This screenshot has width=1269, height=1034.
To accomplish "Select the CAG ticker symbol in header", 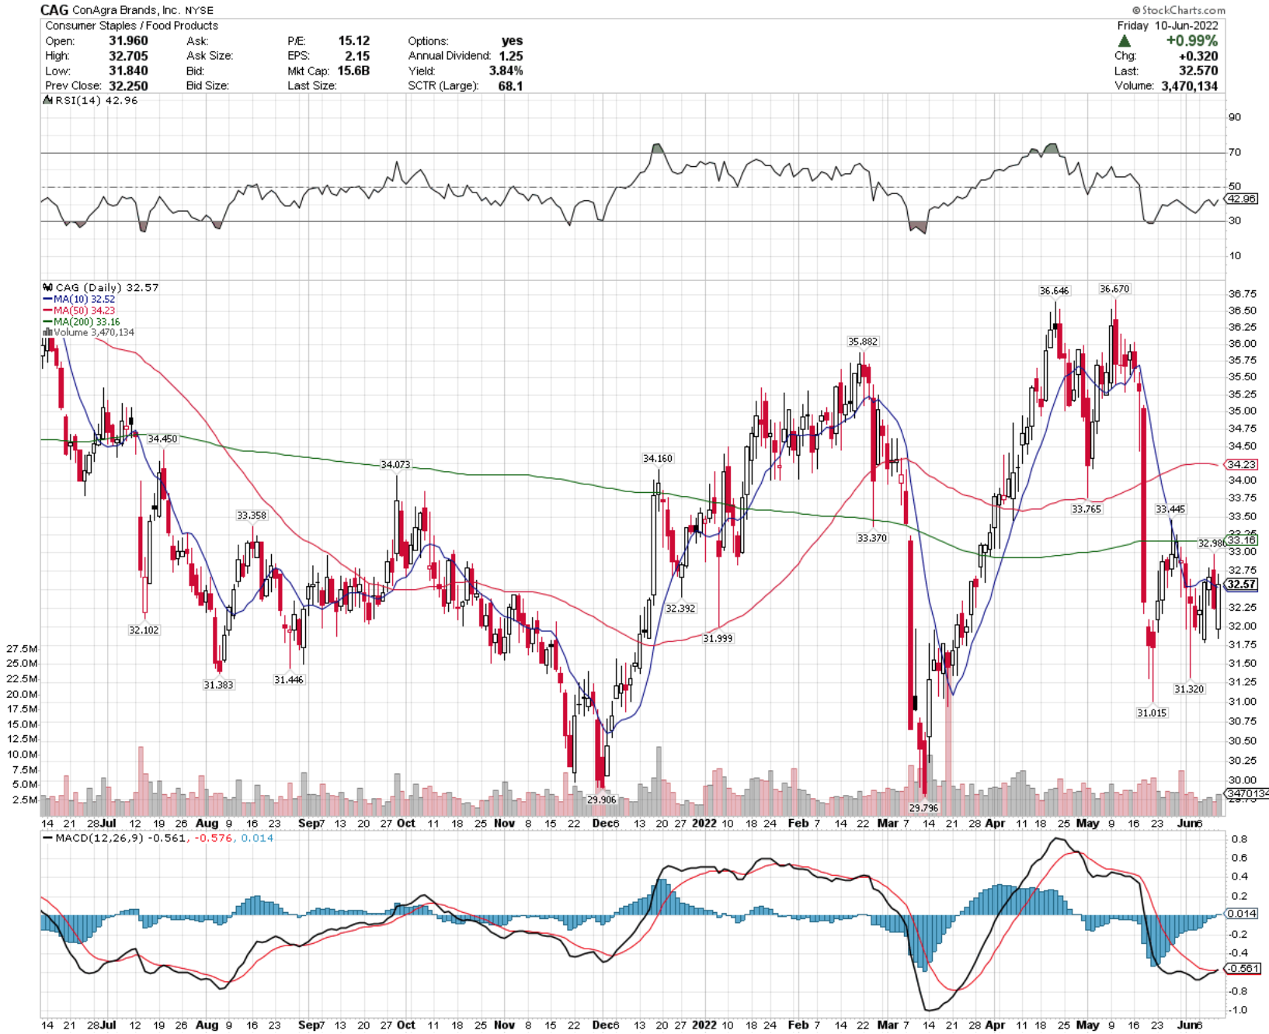I will click(x=54, y=10).
